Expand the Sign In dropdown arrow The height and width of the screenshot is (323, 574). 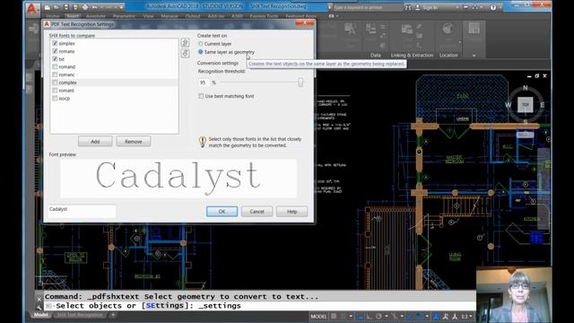pyautogui.click(x=457, y=7)
